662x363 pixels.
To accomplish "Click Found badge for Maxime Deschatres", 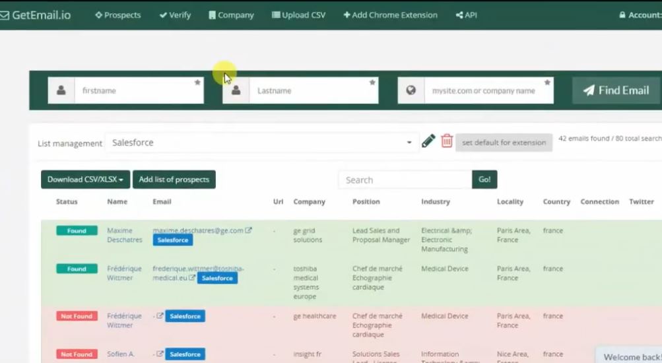I will tap(77, 231).
